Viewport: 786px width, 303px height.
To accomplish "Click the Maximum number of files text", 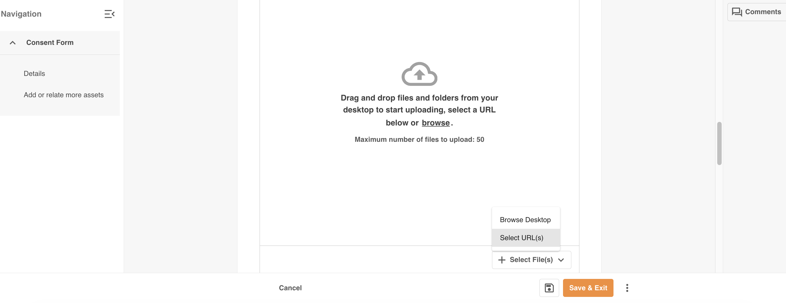I will [x=419, y=139].
